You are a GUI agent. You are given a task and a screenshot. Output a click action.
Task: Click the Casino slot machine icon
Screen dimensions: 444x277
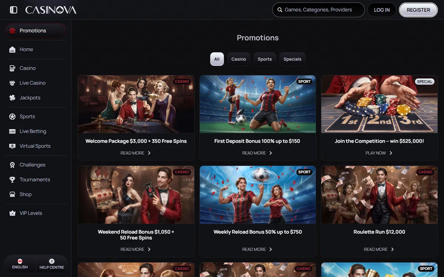13,68
